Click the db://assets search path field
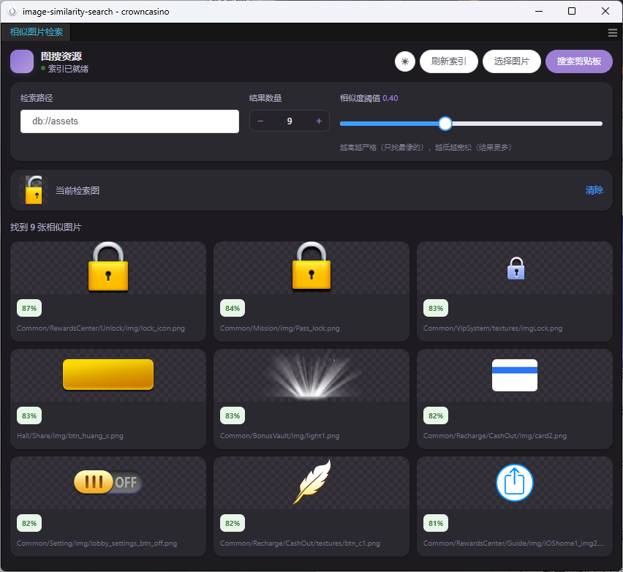 coord(129,121)
